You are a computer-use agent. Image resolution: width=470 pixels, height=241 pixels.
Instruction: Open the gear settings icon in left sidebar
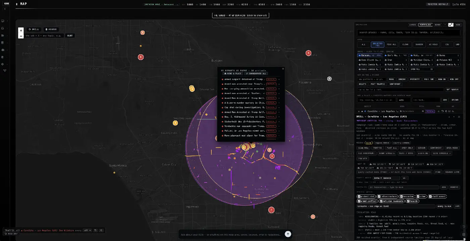[x=3, y=64]
